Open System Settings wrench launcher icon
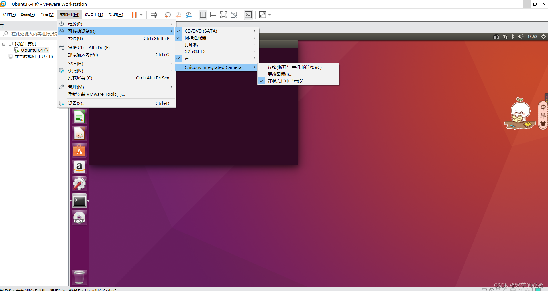Image resolution: width=548 pixels, height=291 pixels. pos(79,184)
